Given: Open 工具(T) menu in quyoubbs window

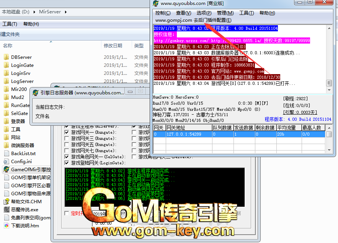Looking at the screenshot, I should (x=247, y=13).
